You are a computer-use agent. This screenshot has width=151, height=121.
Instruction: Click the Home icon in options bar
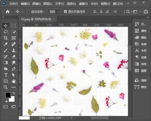pyautogui.click(x=8, y=12)
